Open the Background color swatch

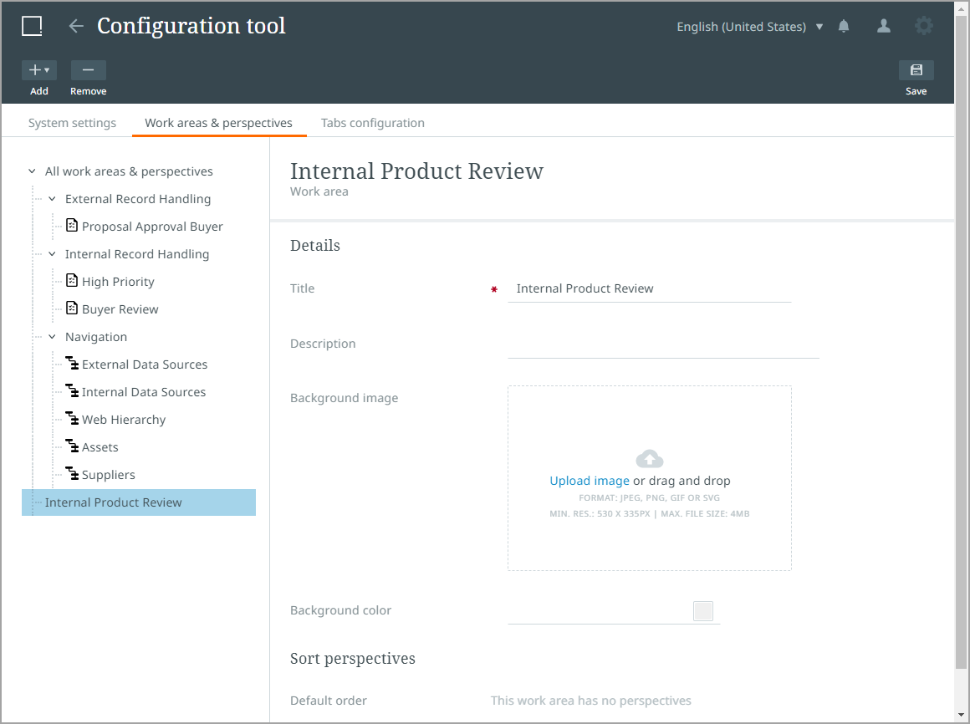tap(702, 611)
